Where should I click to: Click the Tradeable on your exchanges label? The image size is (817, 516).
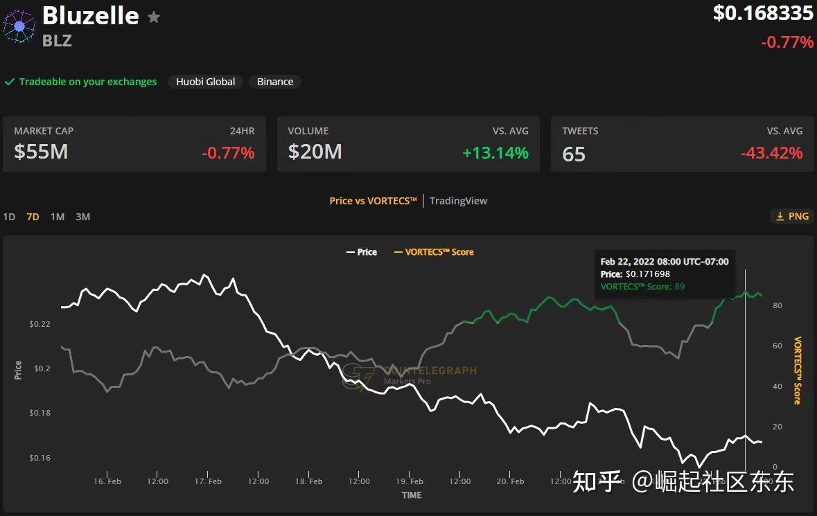pos(87,82)
